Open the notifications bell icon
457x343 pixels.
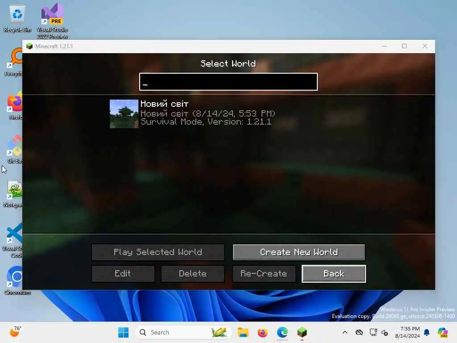coord(427,332)
